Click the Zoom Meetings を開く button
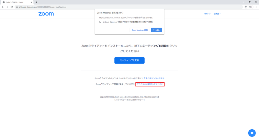Screen dimensions: 259x140 pyautogui.click(x=140, y=30)
